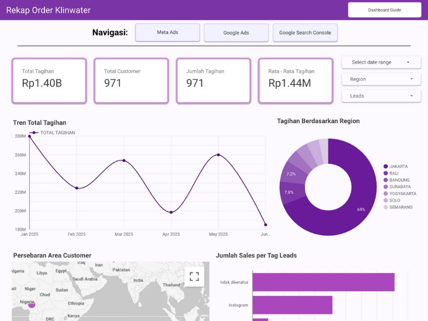428x321 pixels.
Task: Expand the Region filter dropdown
Action: [x=381, y=79]
